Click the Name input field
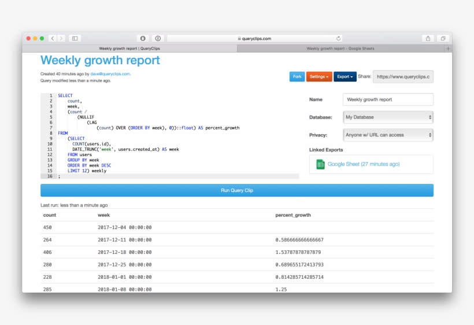474x325 pixels. 388,99
